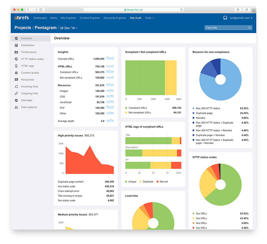Start the search with the Find URL magnifier icon
The height and width of the screenshot is (244, 267).
click(249, 28)
